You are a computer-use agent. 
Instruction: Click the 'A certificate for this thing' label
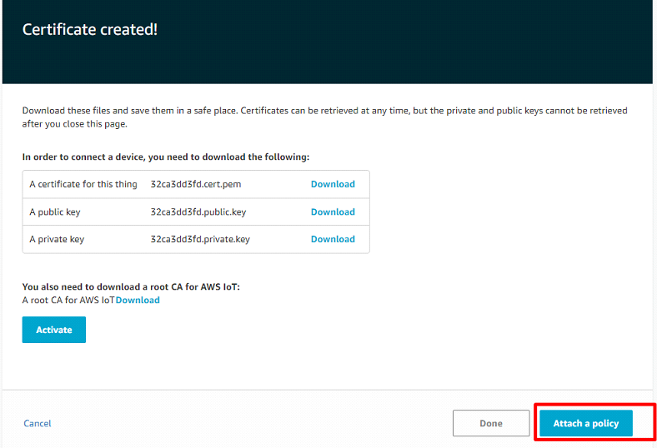click(x=83, y=184)
